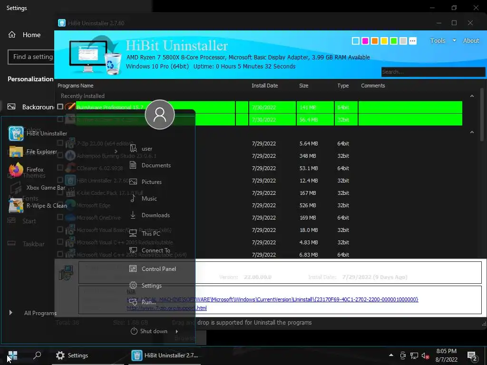Screen dimensions: 487x365
Task: Click the user account avatar picture
Action: [160, 115]
